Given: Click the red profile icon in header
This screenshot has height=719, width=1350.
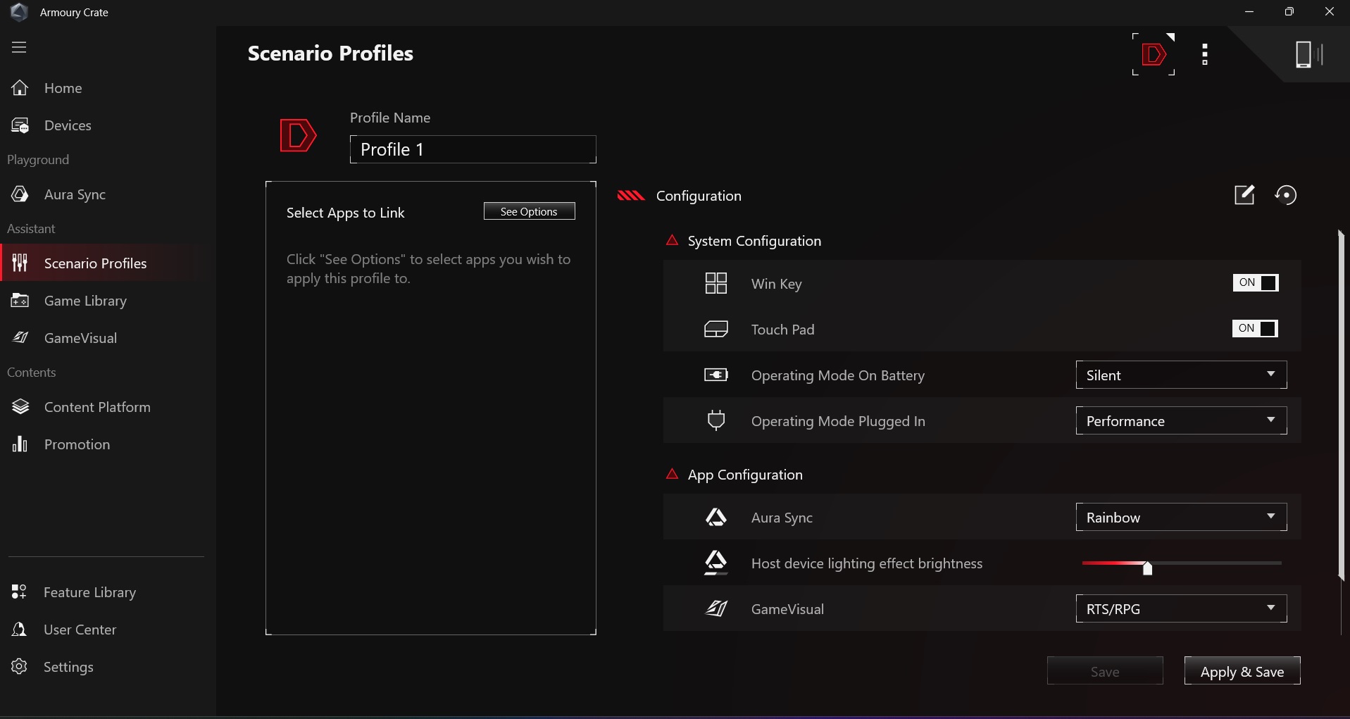Looking at the screenshot, I should click(1153, 54).
